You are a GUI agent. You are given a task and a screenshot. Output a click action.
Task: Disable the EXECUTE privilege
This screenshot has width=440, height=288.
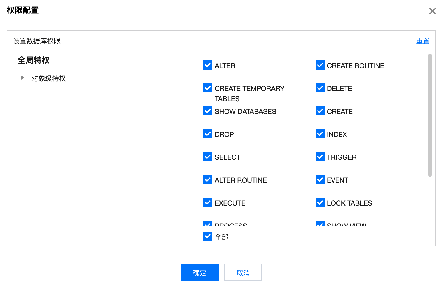pyautogui.click(x=208, y=203)
